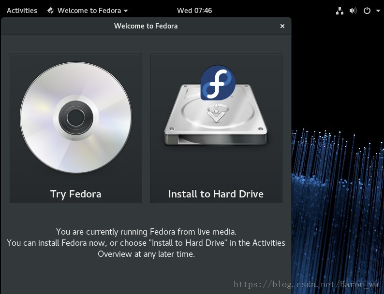384x294 pixels.
Task: Open the clock showing Wed 07:46
Action: point(194,11)
